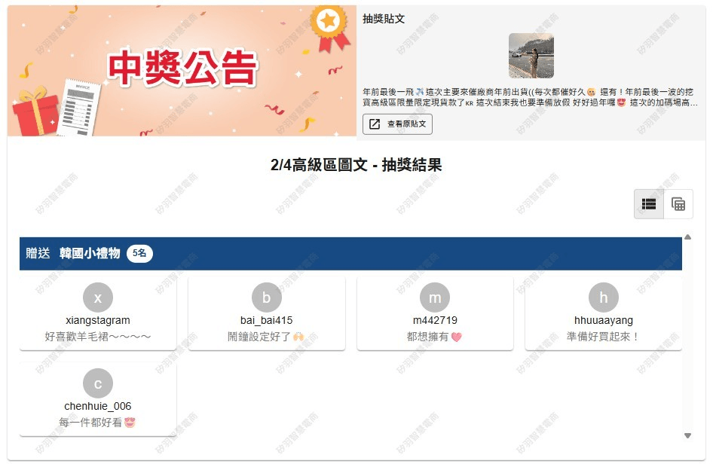Click the 'x' avatar for xiangstagram
The height and width of the screenshot is (470, 713).
point(98,298)
